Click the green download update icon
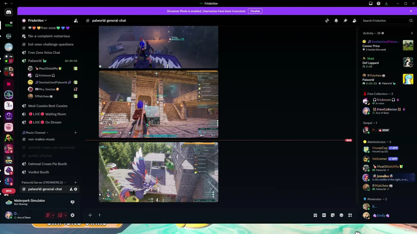Viewport: 417px width, 234px height. (386, 4)
